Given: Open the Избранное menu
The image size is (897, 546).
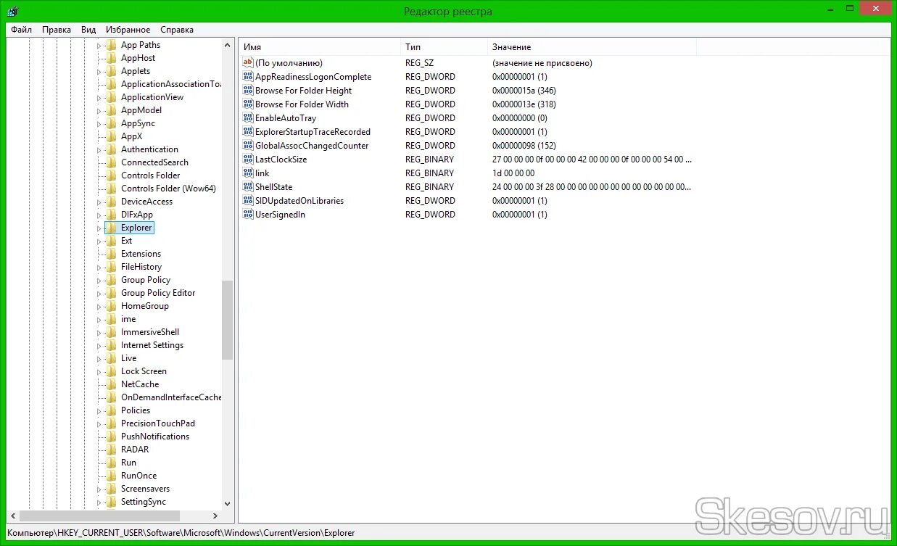Looking at the screenshot, I should [x=128, y=29].
